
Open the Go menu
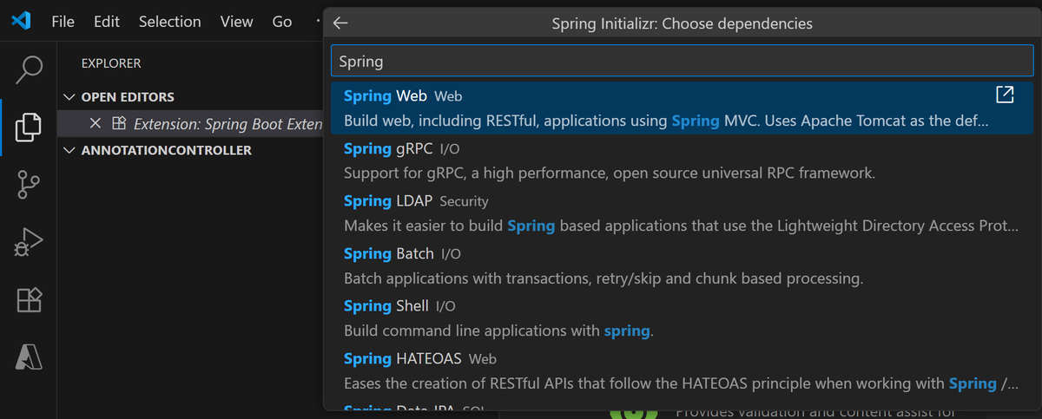click(282, 22)
